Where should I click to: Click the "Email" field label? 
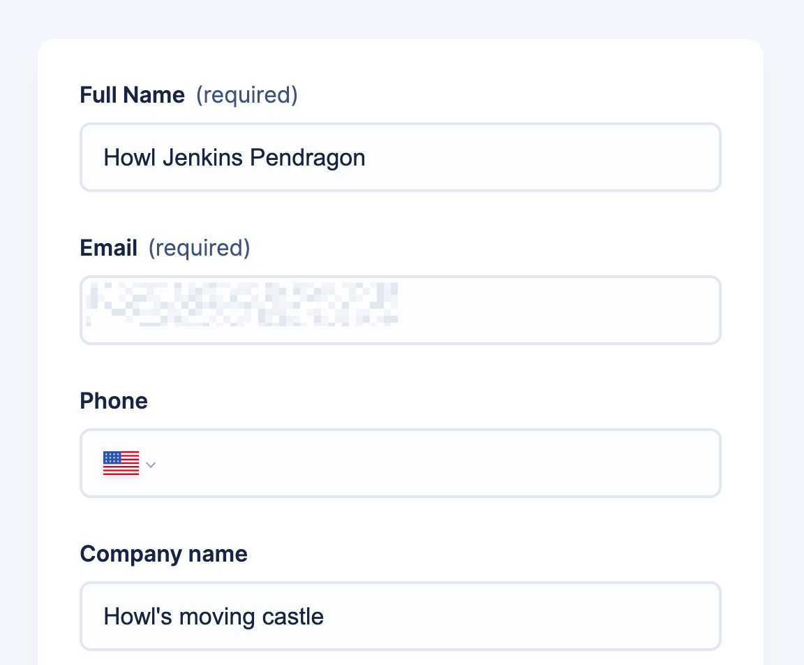(x=109, y=248)
